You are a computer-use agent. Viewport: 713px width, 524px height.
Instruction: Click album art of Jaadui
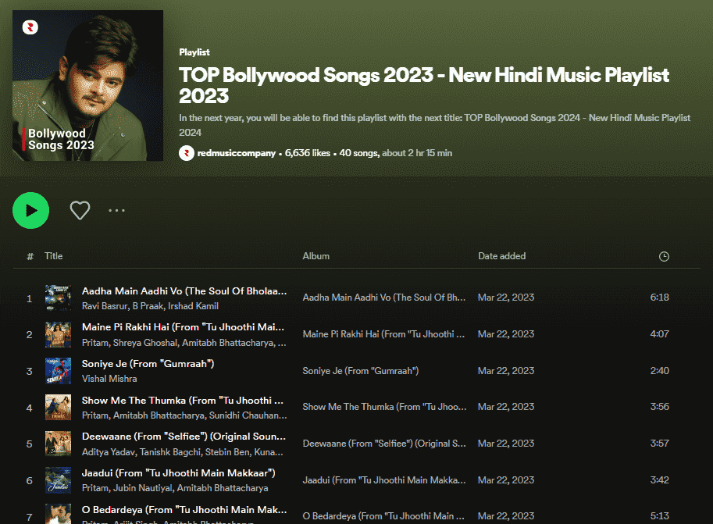coord(59,480)
